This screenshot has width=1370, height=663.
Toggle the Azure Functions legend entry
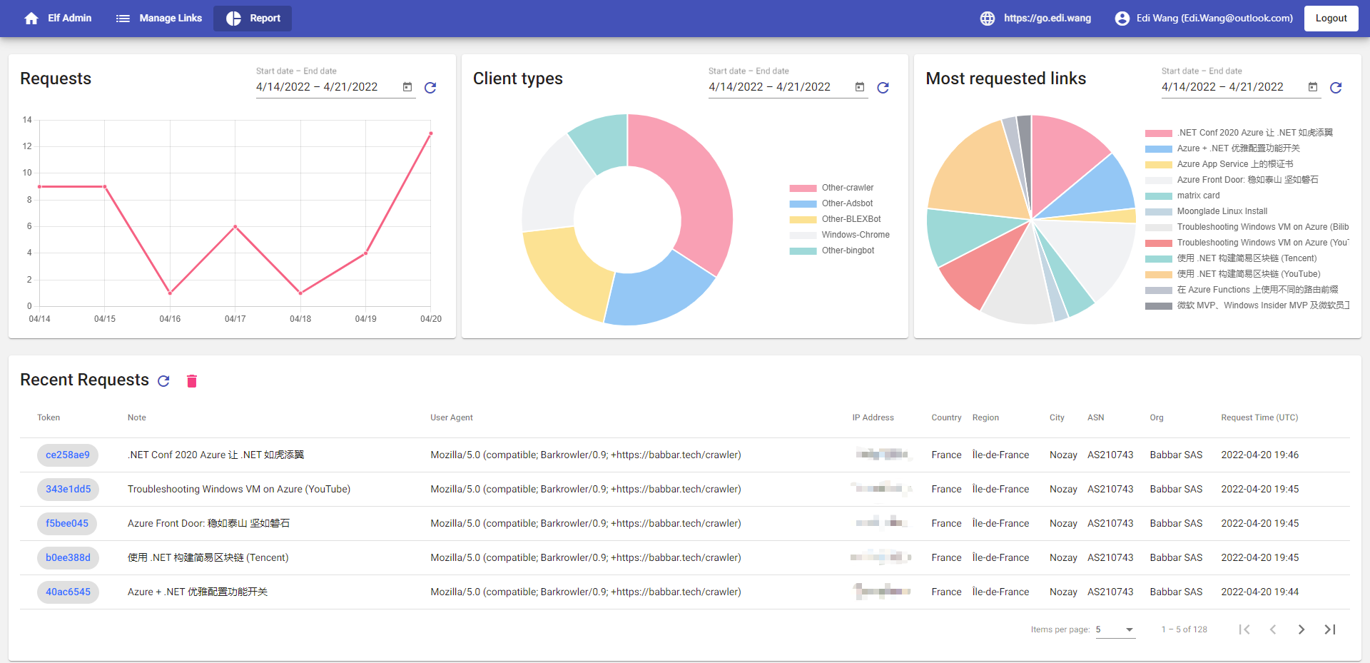(1242, 290)
